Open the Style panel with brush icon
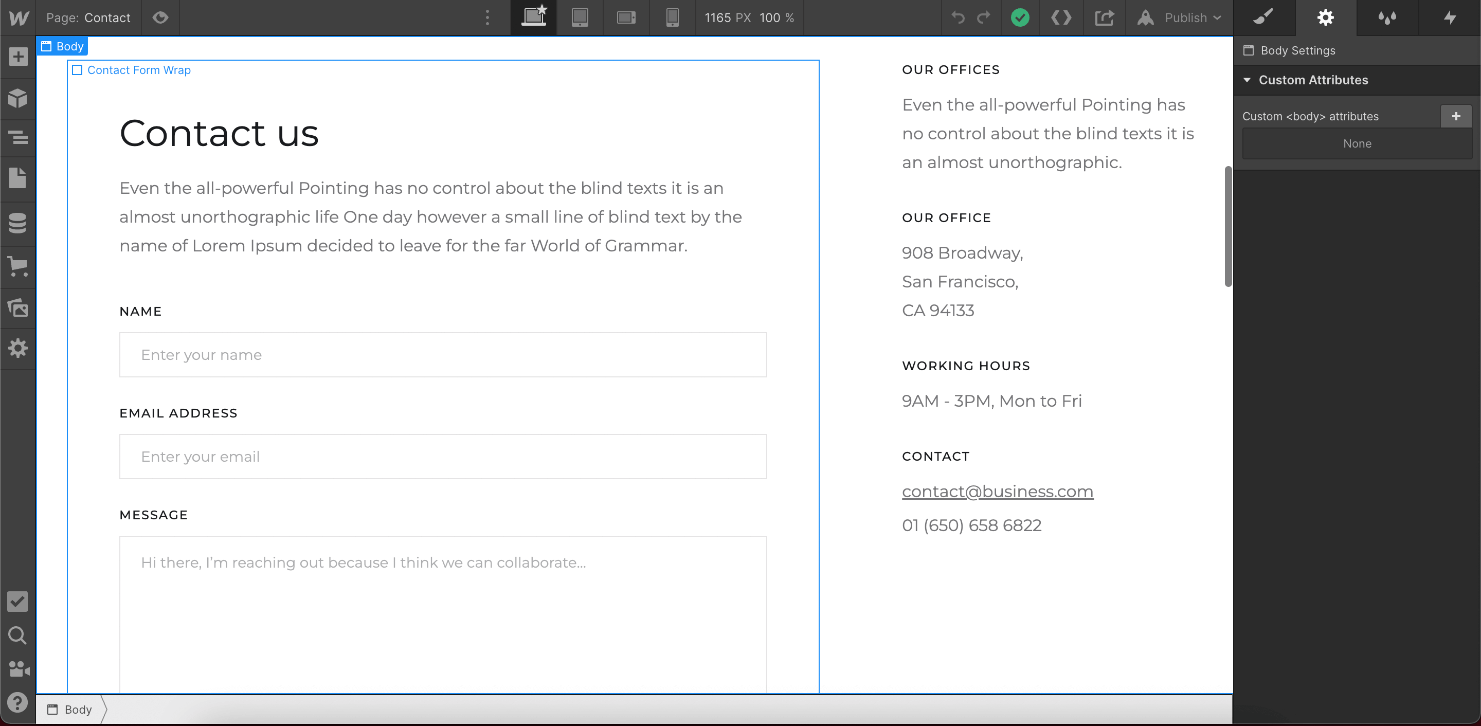This screenshot has width=1481, height=726. click(1265, 18)
